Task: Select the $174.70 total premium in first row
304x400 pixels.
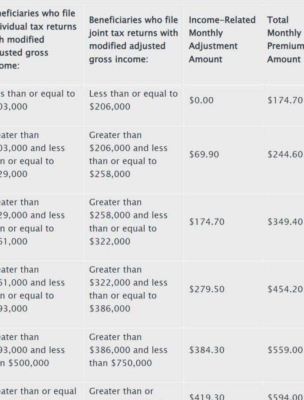Action: pos(285,100)
